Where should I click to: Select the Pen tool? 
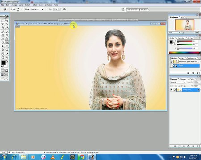tap(3, 50)
